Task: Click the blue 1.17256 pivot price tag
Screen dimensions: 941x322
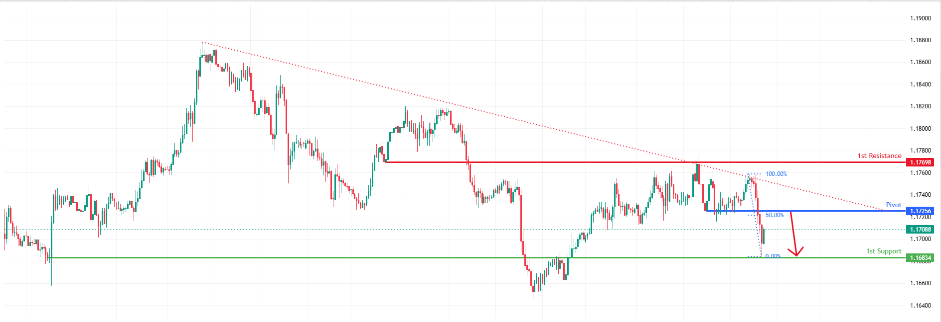Action: click(920, 211)
